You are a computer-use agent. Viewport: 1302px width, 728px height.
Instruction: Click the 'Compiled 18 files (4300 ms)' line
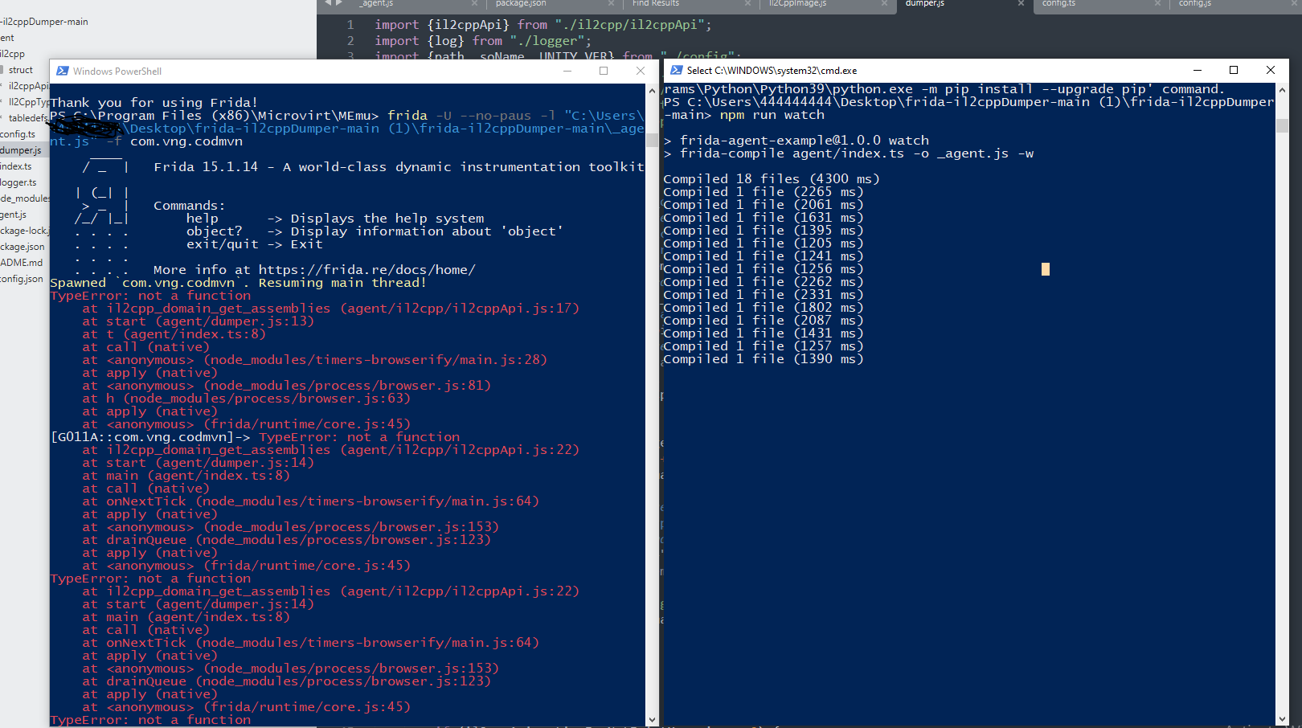(772, 179)
